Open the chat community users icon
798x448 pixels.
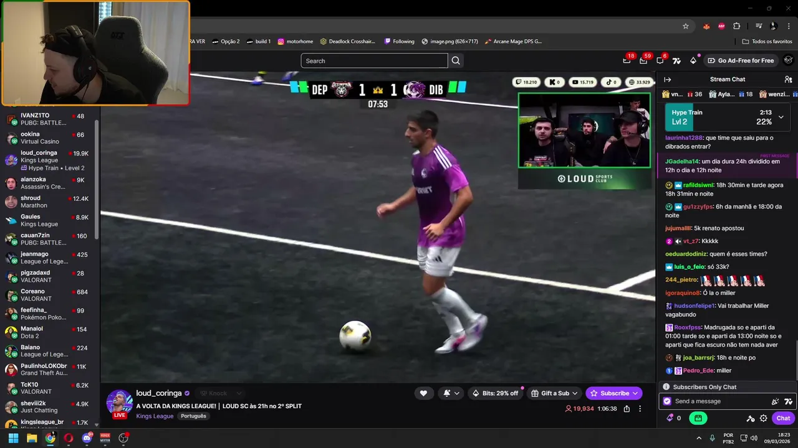click(x=788, y=79)
